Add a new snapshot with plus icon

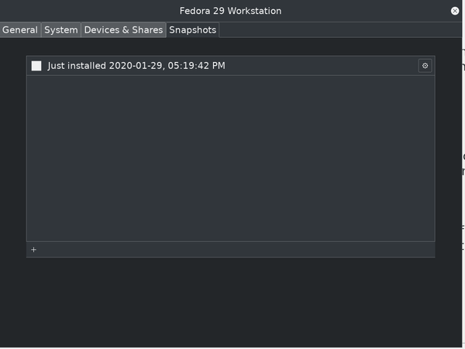(33, 250)
